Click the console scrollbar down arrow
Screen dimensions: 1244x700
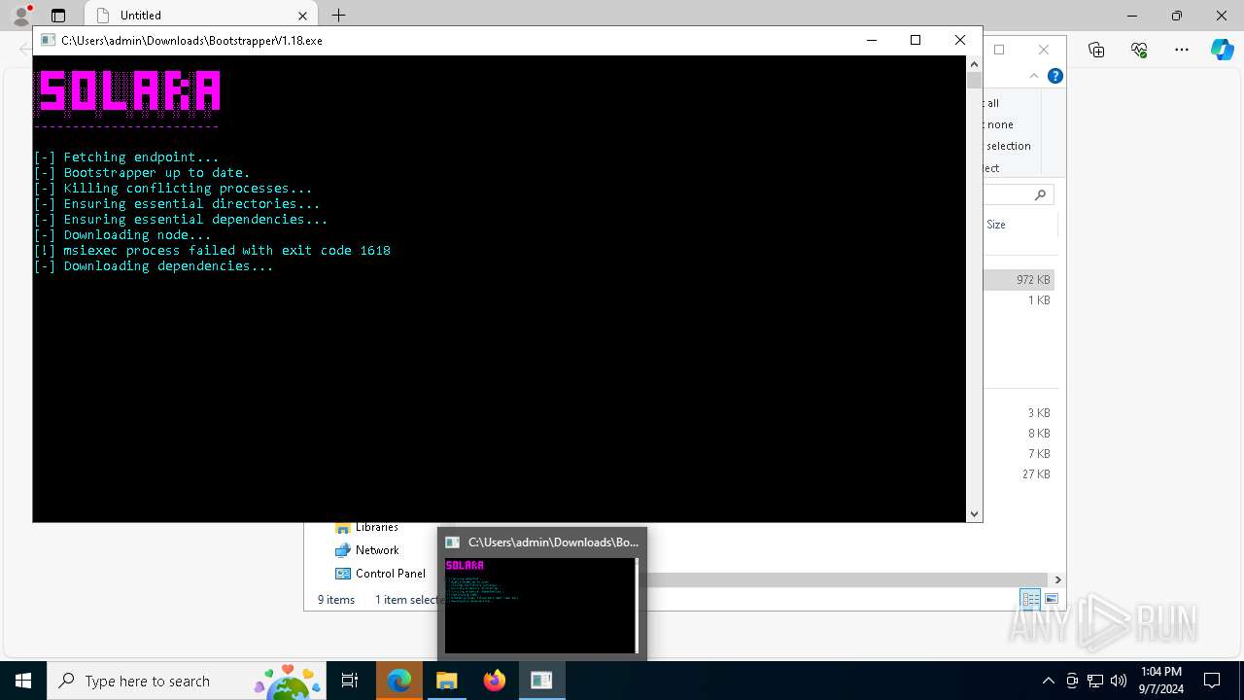pos(975,513)
